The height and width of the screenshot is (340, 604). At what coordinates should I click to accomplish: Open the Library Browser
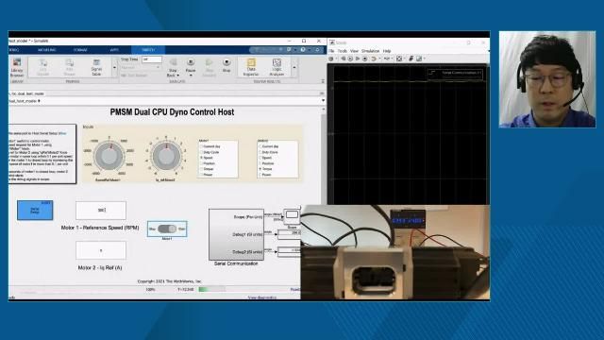[x=17, y=67]
